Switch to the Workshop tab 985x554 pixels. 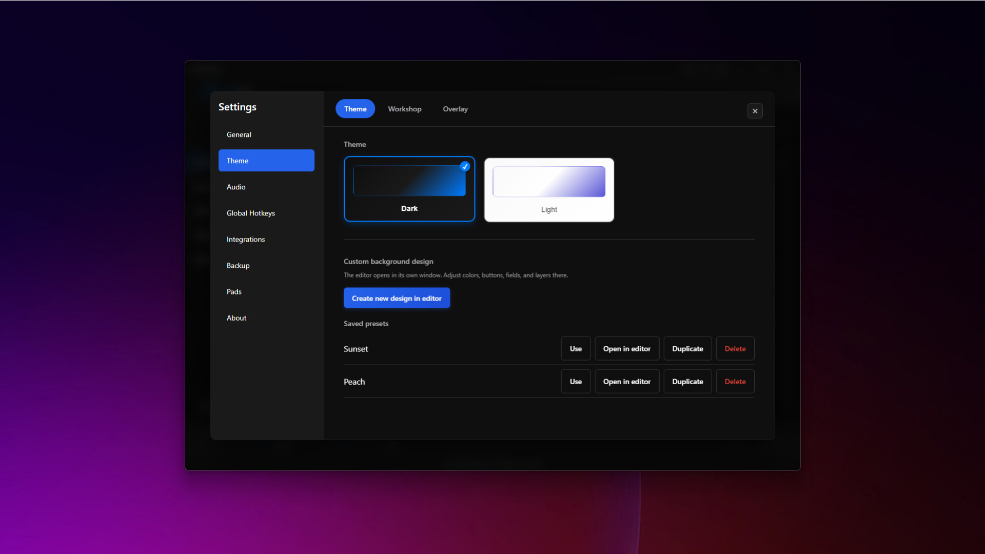point(405,109)
